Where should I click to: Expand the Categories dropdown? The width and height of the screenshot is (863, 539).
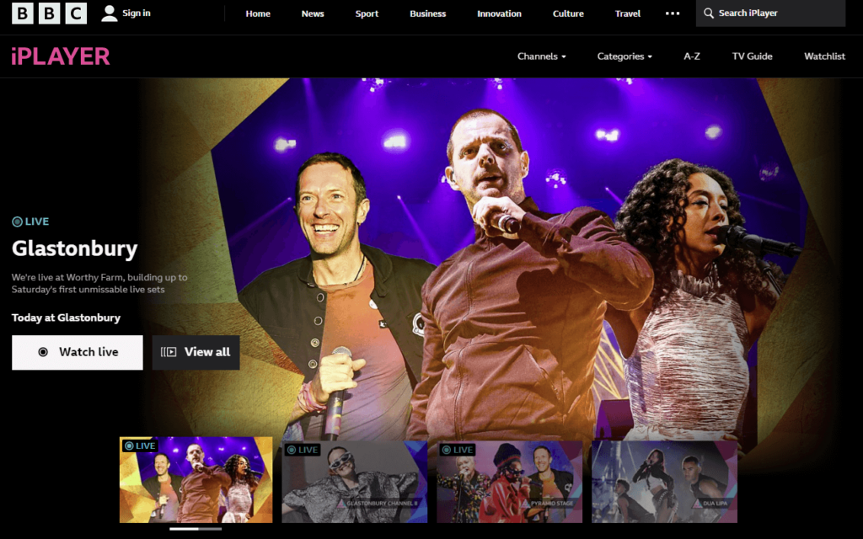[624, 56]
